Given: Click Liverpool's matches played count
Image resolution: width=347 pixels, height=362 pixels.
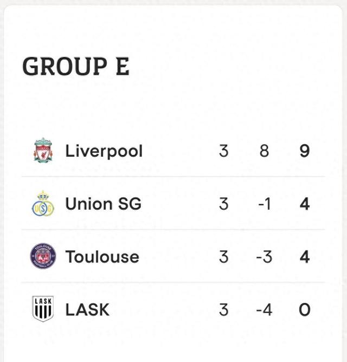Looking at the screenshot, I should tap(223, 151).
